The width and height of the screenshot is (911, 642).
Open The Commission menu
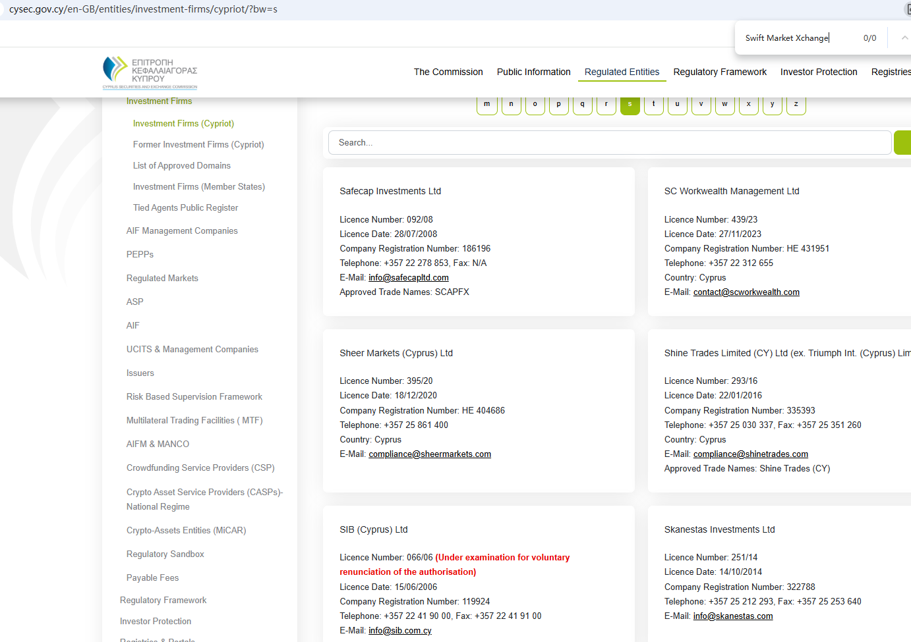448,72
